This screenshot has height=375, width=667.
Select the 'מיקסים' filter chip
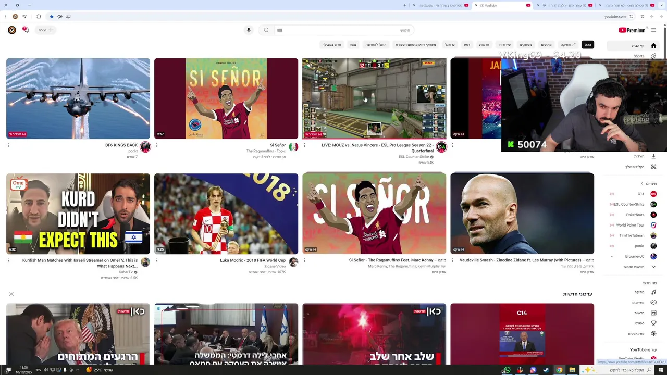click(x=546, y=45)
